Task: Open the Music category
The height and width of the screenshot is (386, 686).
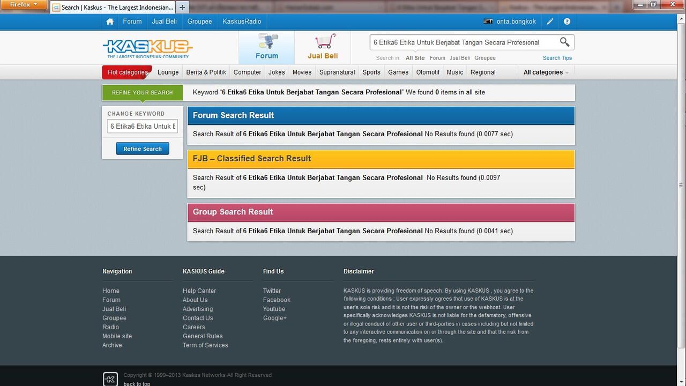Action: [x=454, y=72]
